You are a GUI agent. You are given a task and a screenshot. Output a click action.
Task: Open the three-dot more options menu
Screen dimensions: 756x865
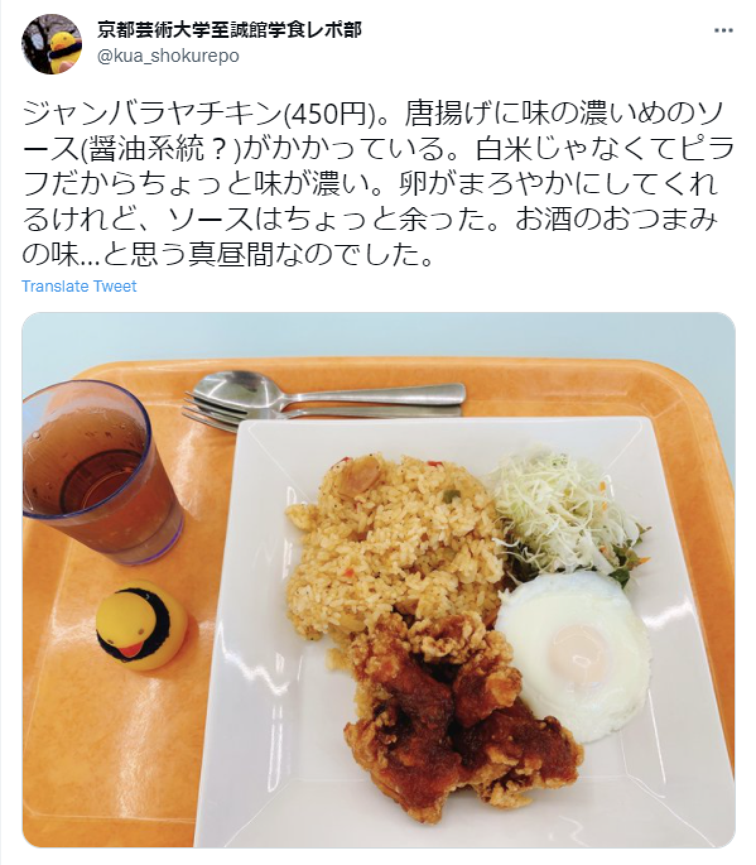point(723,31)
